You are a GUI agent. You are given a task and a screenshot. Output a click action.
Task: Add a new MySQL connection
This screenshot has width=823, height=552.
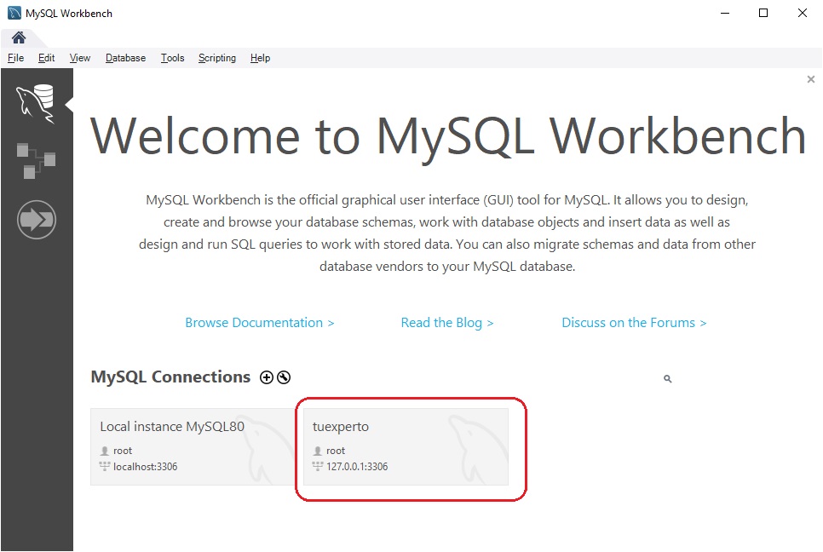click(267, 377)
